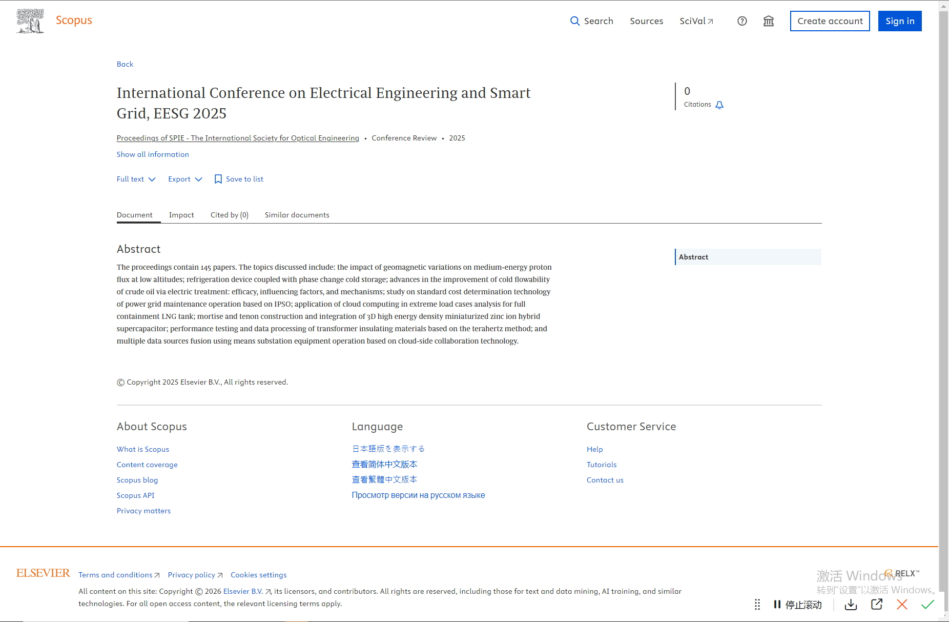
Task: Click the institution building icon
Action: [x=768, y=21]
